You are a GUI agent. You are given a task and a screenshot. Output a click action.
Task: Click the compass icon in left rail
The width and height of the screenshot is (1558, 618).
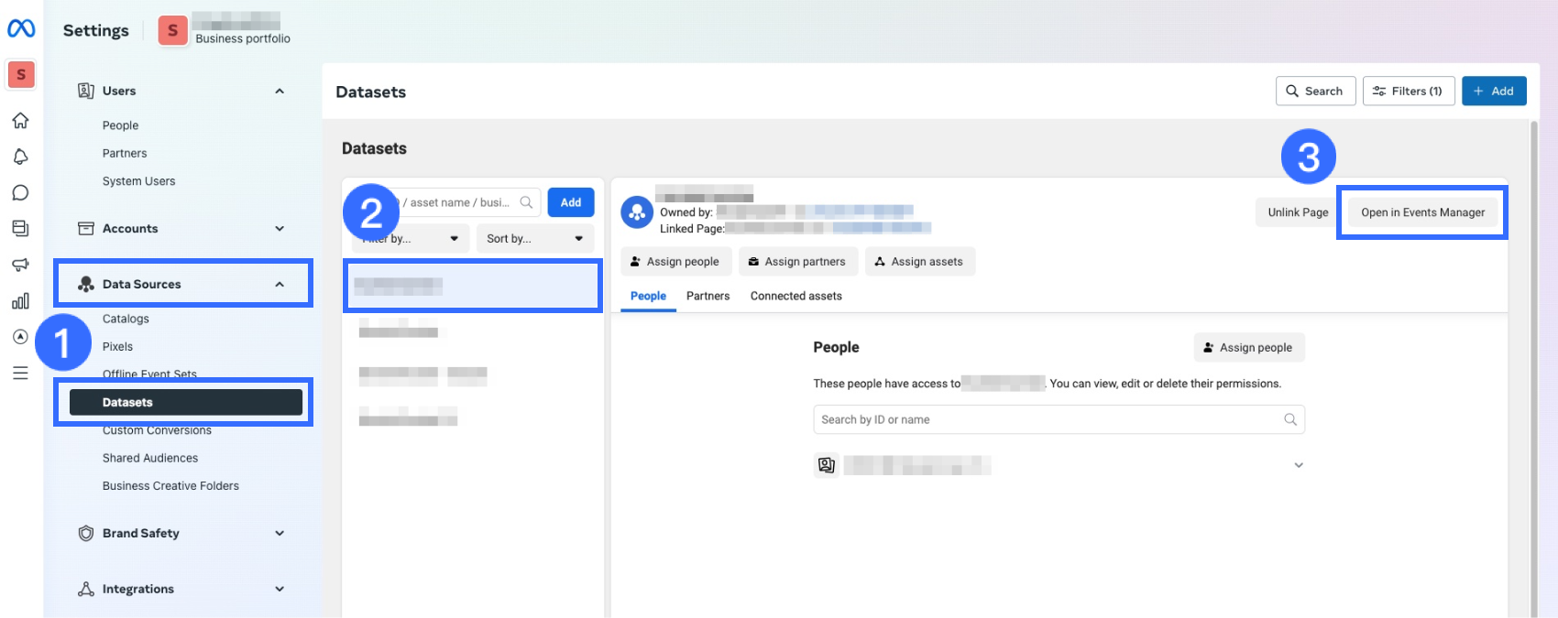tap(20, 337)
